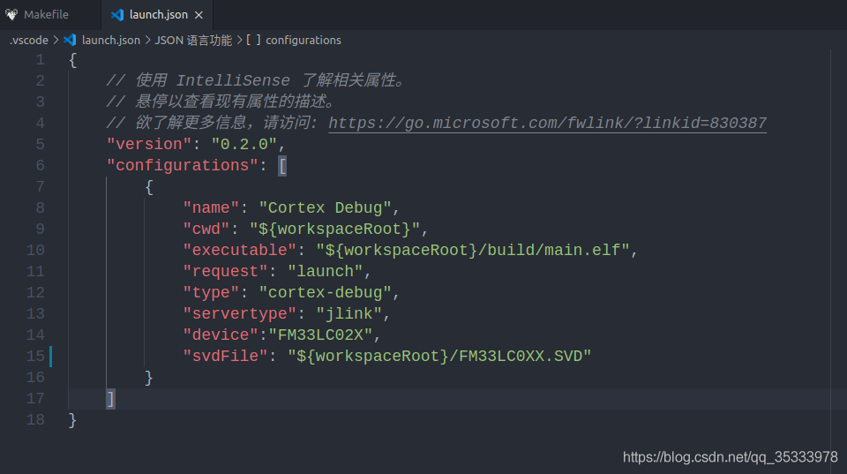Viewport: 847px width, 474px height.
Task: Select the launch.json editor tab
Action: (x=158, y=15)
